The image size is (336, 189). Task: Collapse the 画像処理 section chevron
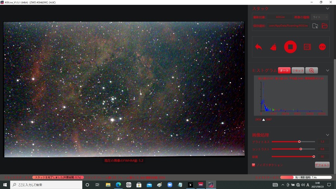(x=327, y=135)
